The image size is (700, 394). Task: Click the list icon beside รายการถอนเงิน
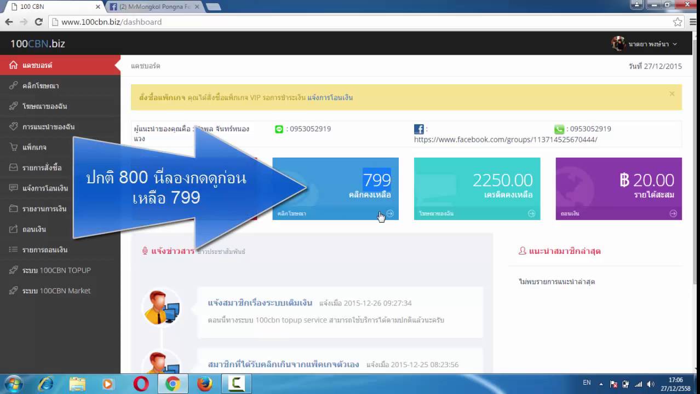tap(13, 250)
